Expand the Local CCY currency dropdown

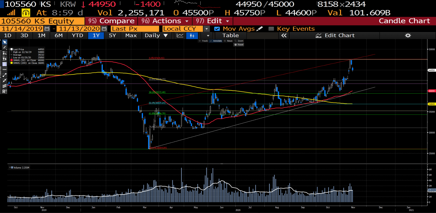point(207,29)
